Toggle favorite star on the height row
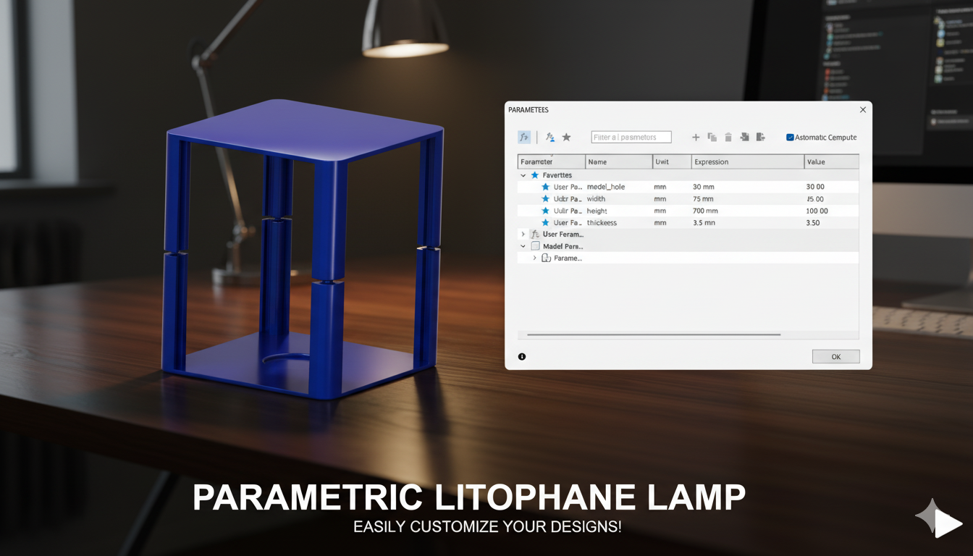 [546, 211]
